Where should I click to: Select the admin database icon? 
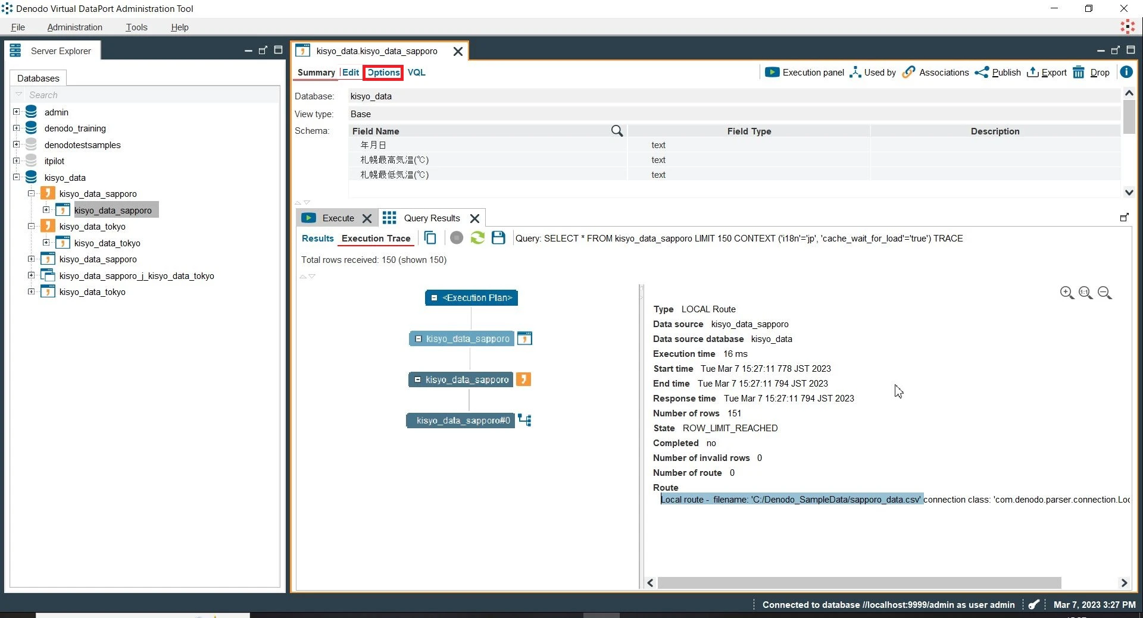point(32,112)
